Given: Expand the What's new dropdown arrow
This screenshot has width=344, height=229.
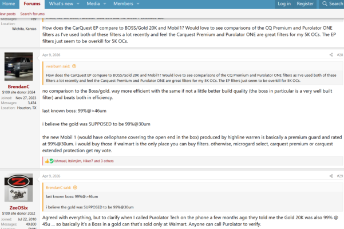Looking at the screenshot, I should 78,4.
